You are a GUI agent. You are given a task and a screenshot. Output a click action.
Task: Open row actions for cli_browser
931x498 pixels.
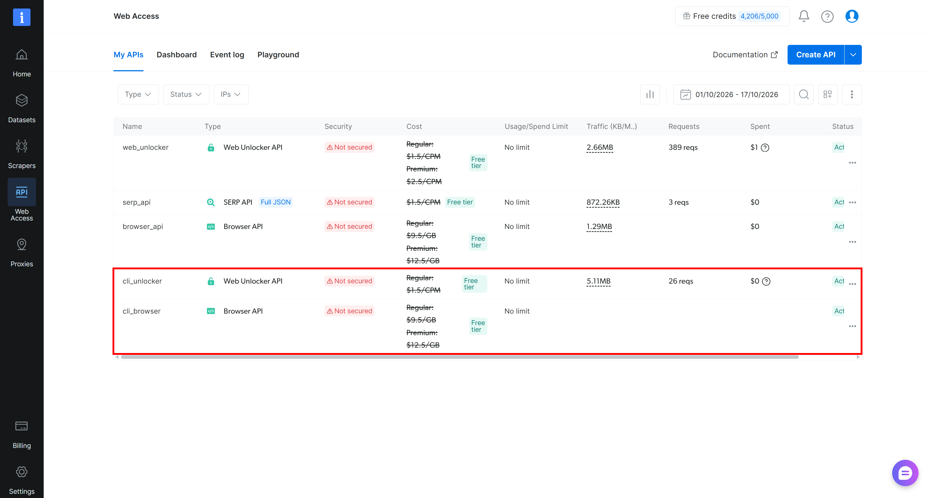(x=852, y=326)
